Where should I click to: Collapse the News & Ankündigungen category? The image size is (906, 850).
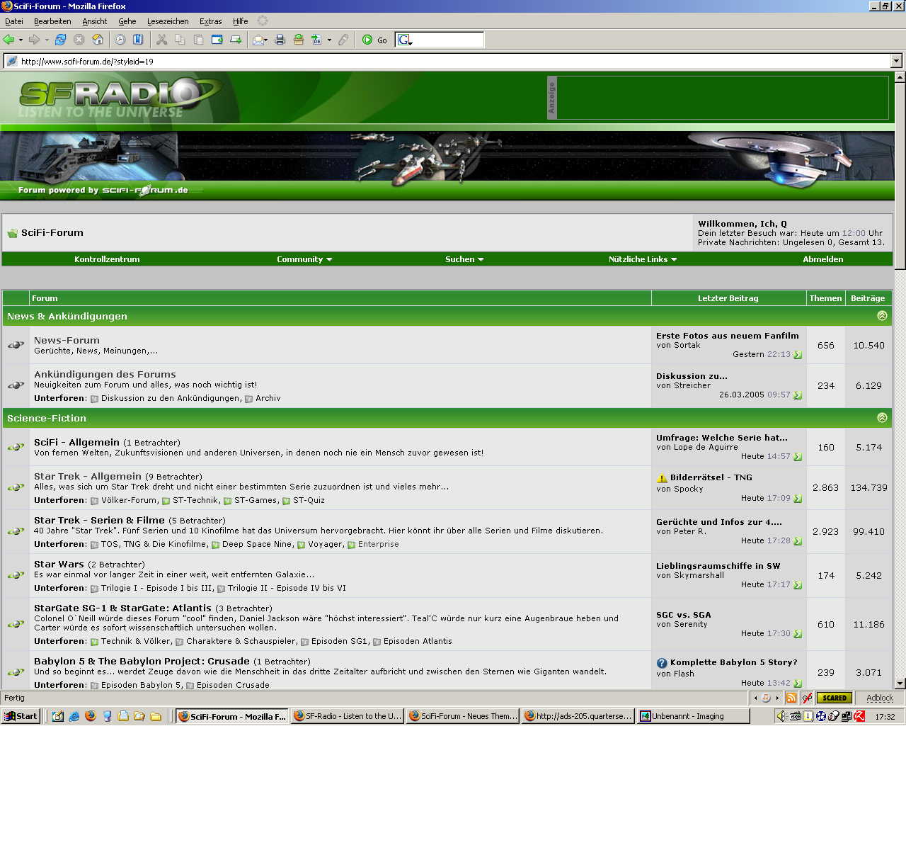tap(882, 316)
